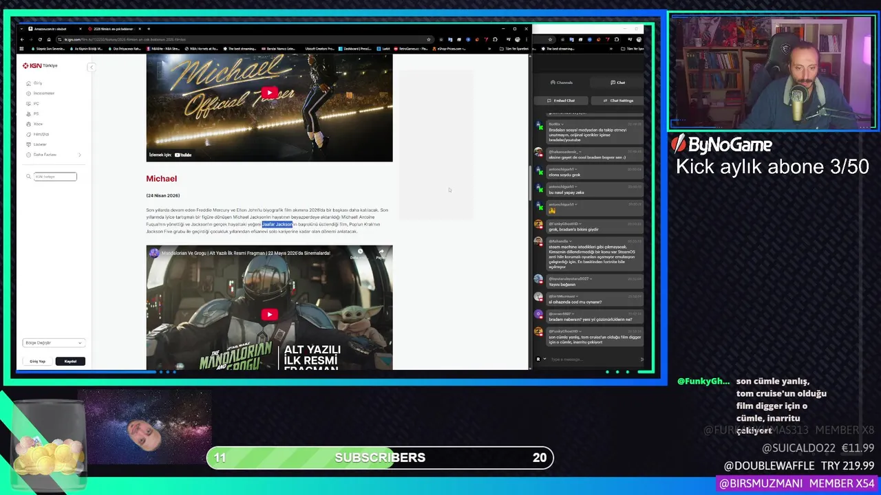Click the Giriş Yap button
The image size is (881, 495).
pyautogui.click(x=37, y=361)
